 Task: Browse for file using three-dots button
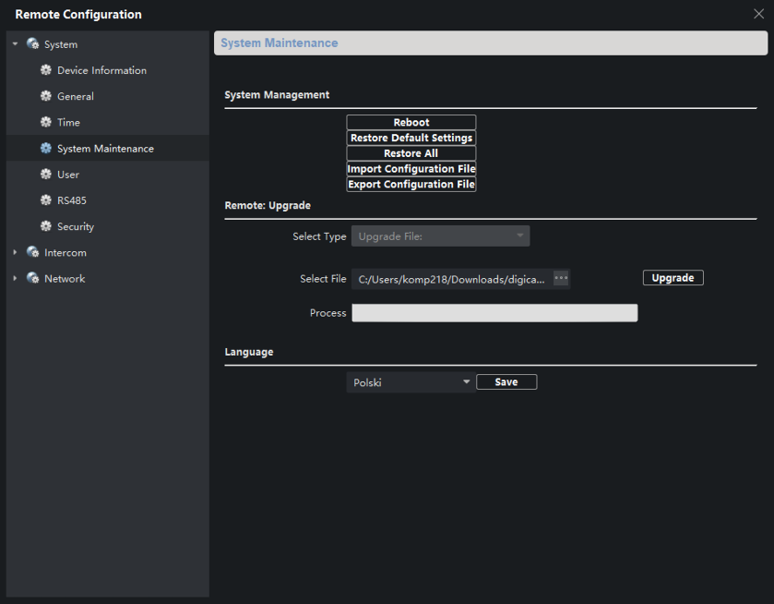pos(561,278)
